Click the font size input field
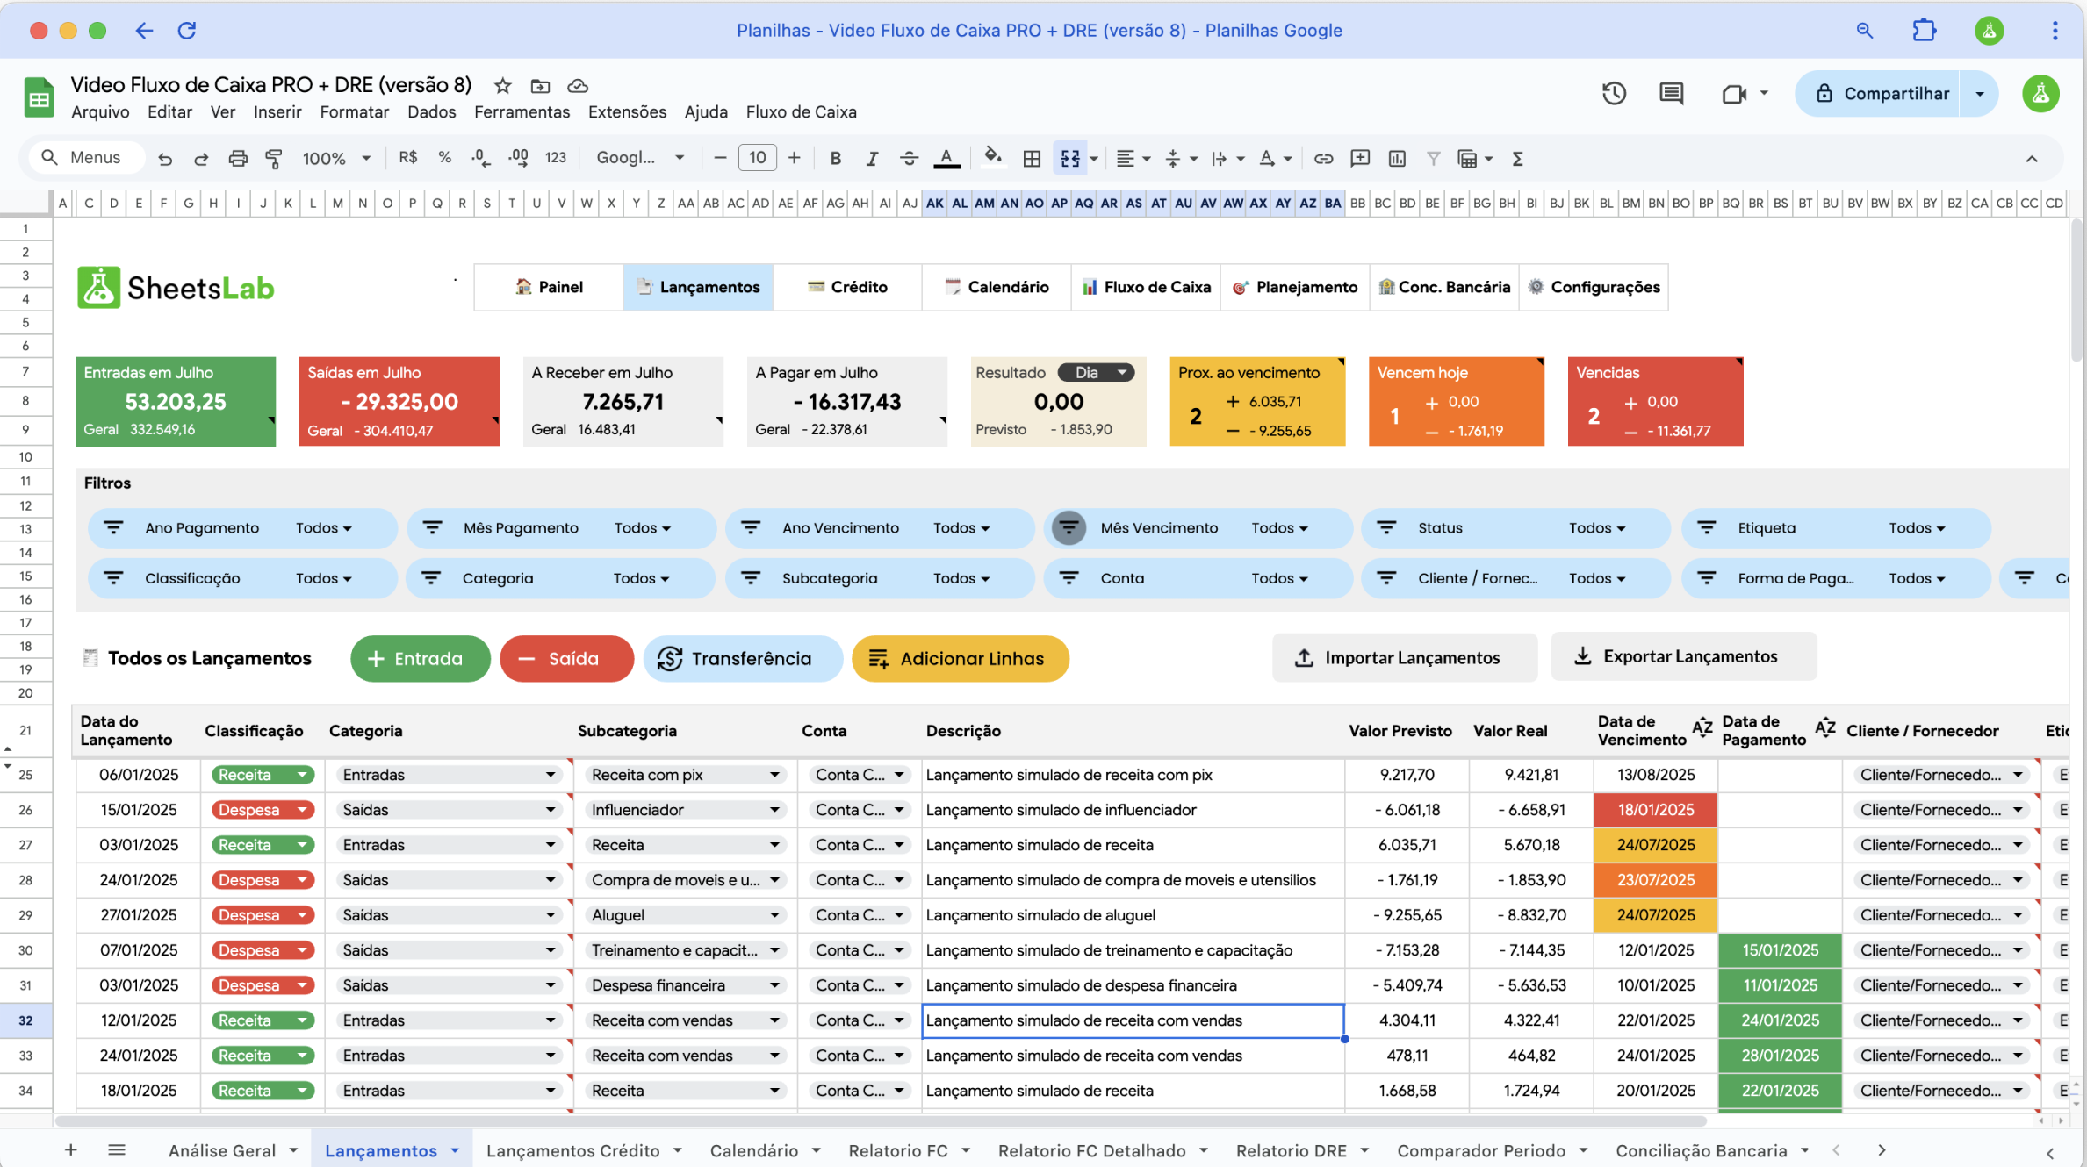Image resolution: width=2087 pixels, height=1167 pixels. tap(757, 158)
